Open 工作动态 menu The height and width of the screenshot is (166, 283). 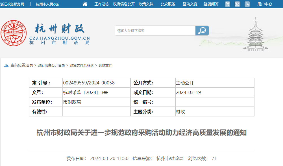pyautogui.click(x=102, y=4)
